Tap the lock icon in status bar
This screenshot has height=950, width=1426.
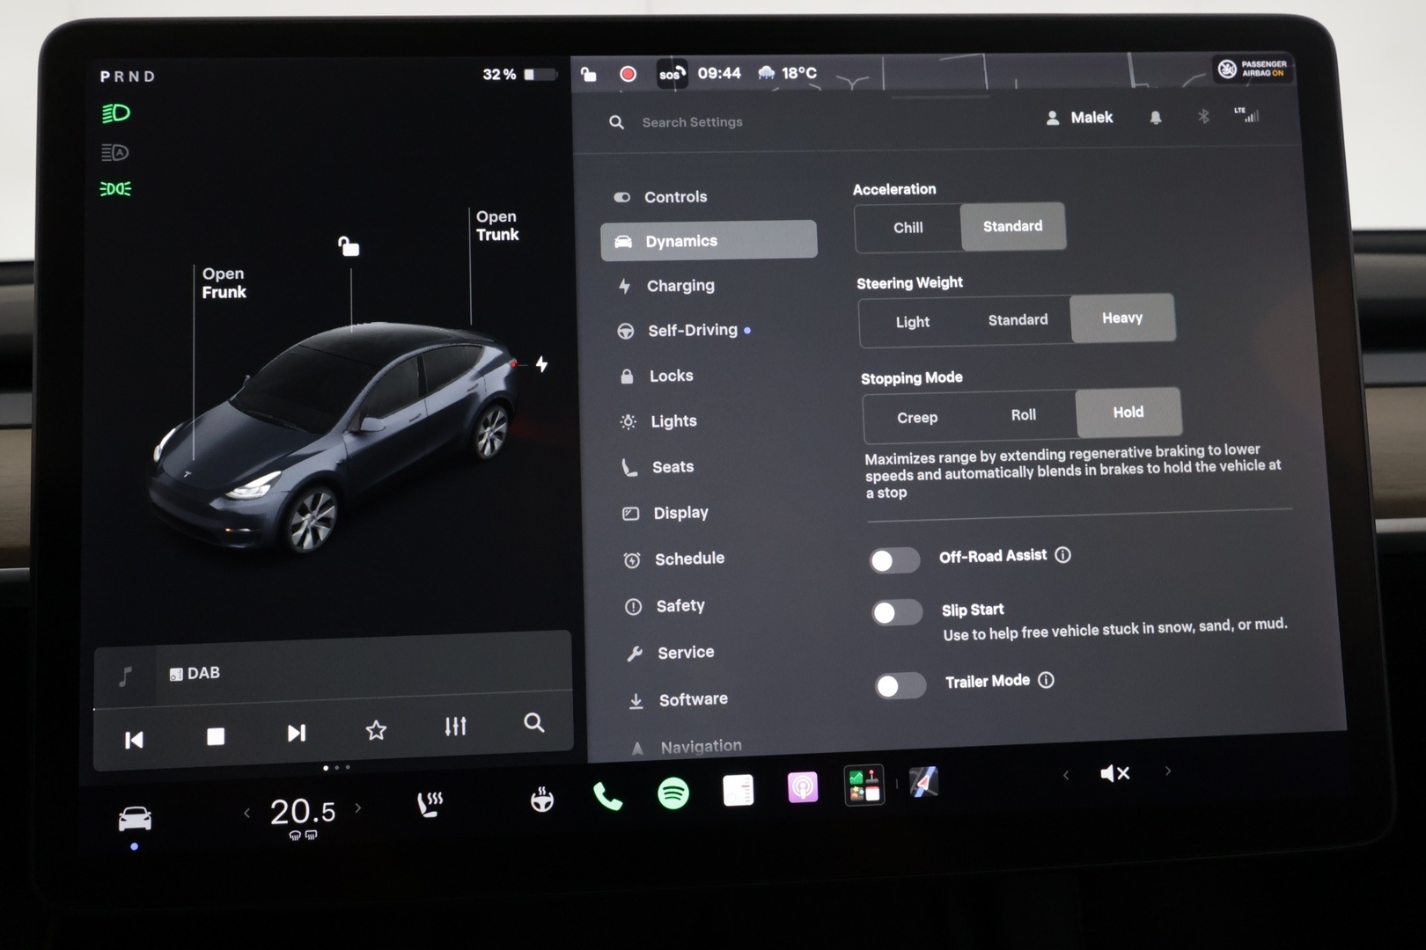(588, 74)
